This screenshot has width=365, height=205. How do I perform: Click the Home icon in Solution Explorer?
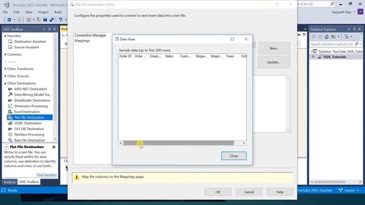[327, 36]
